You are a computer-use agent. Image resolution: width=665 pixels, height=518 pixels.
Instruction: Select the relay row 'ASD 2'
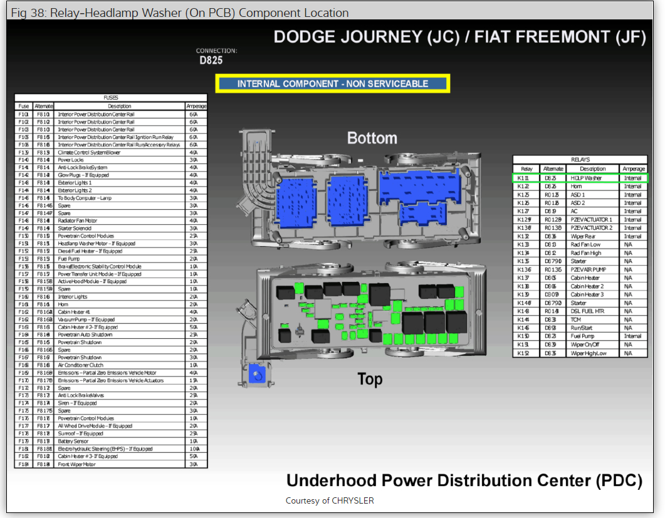pos(580,203)
